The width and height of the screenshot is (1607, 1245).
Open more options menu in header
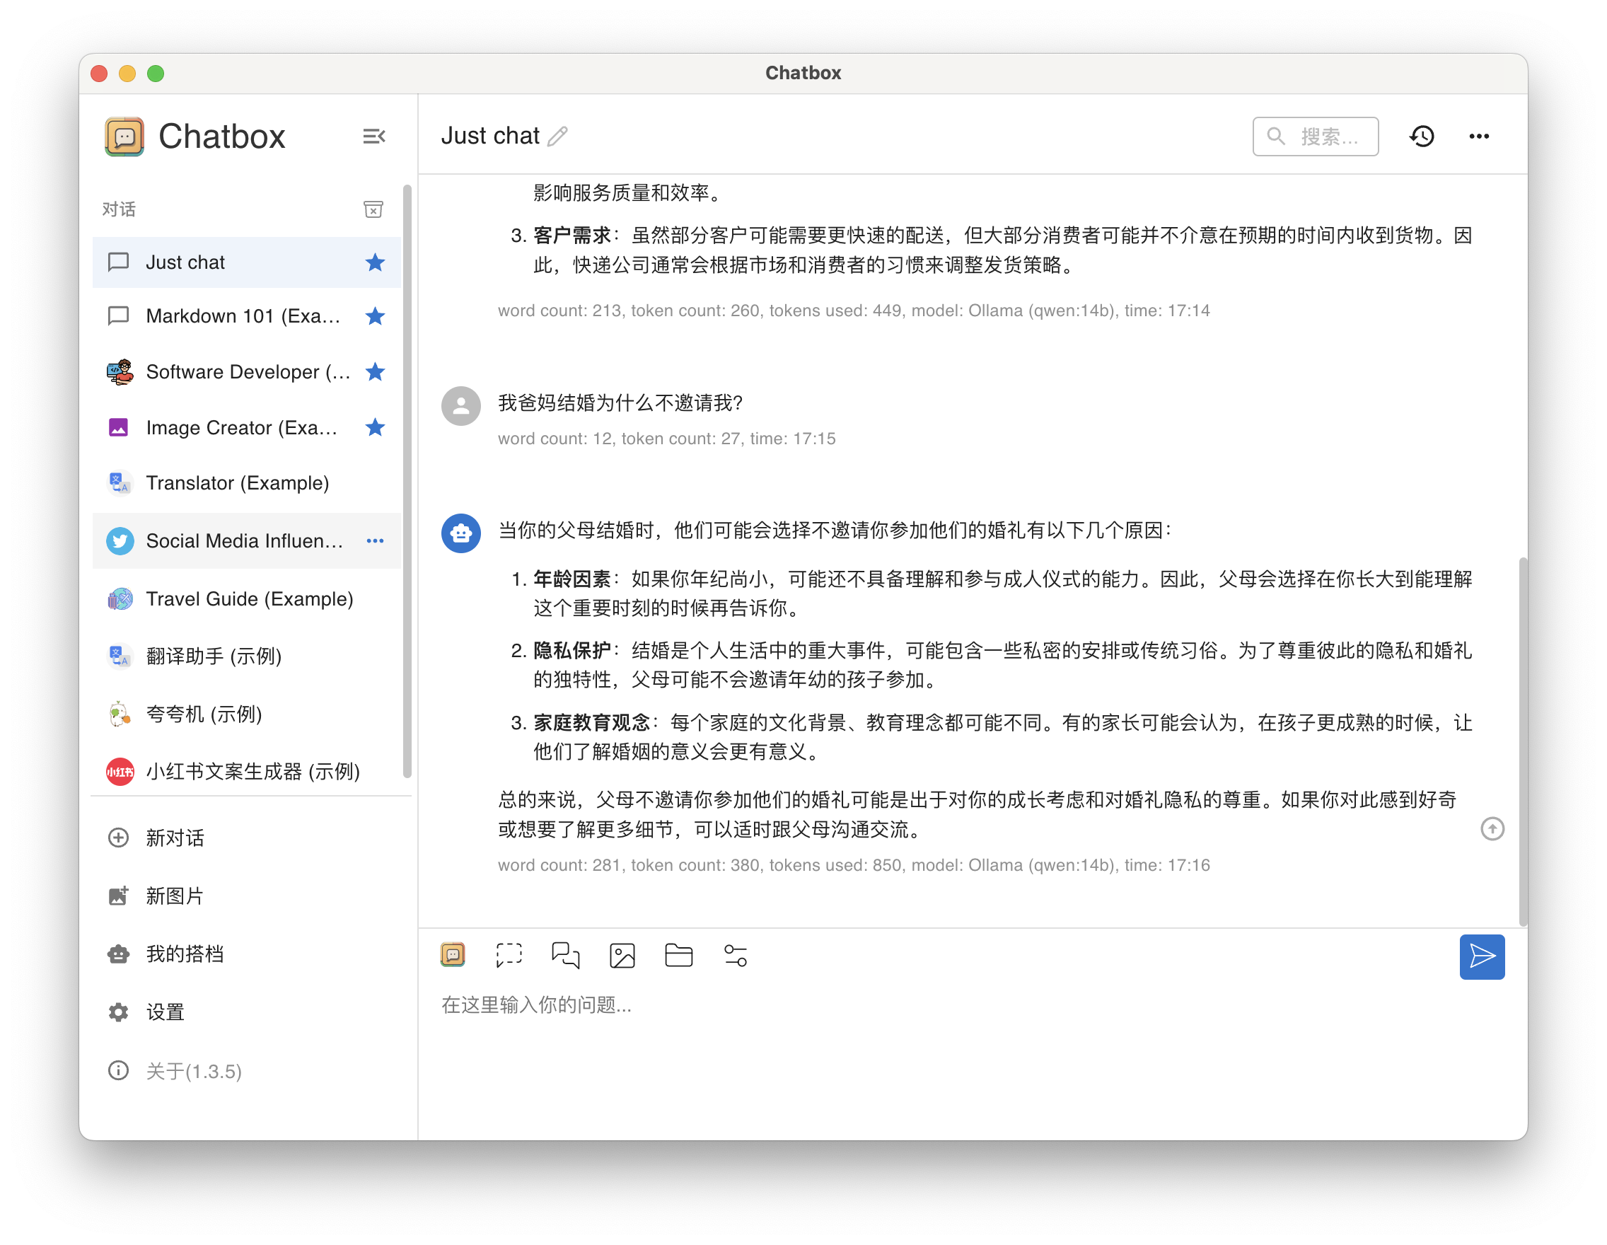pos(1479,136)
